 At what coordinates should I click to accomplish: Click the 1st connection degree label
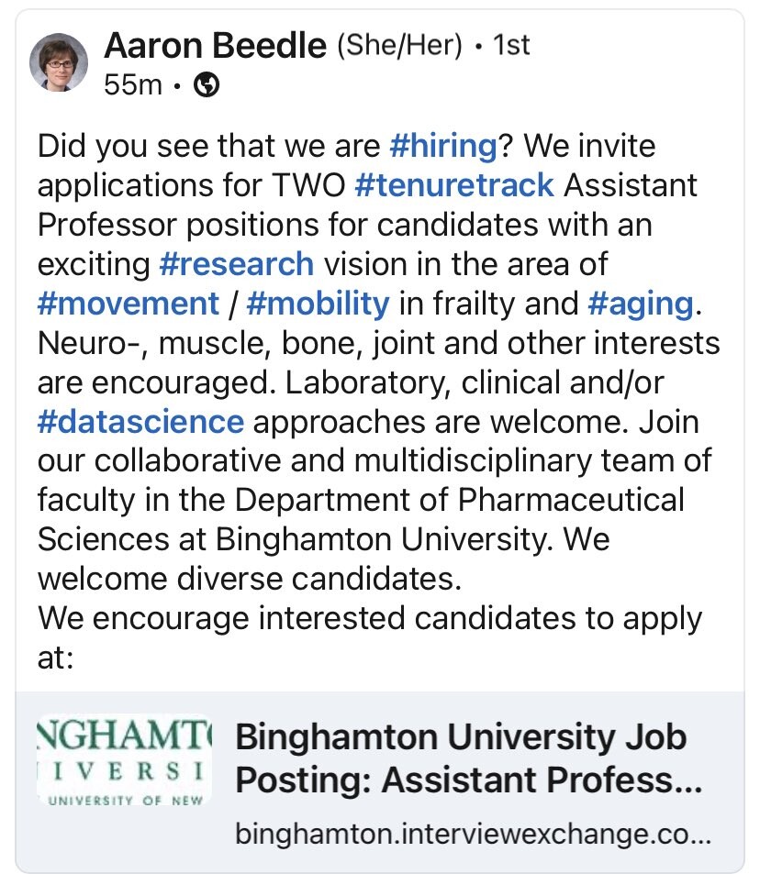pyautogui.click(x=511, y=45)
